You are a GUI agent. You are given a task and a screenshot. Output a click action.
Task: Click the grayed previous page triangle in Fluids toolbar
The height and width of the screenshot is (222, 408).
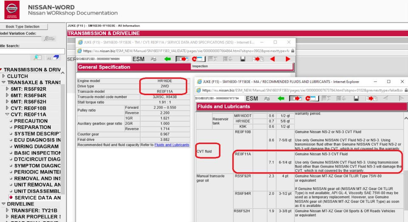[386, 98]
